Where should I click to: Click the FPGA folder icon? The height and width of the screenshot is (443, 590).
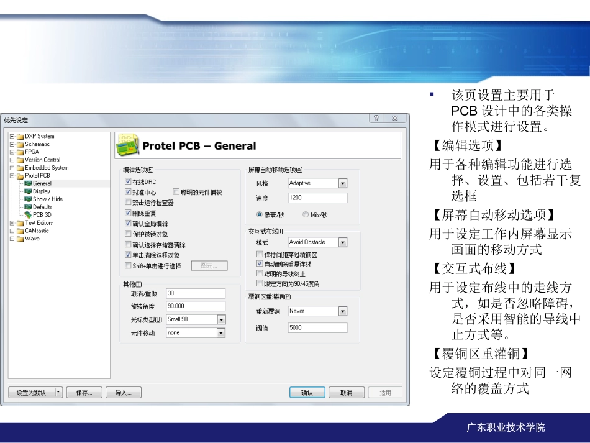click(20, 152)
